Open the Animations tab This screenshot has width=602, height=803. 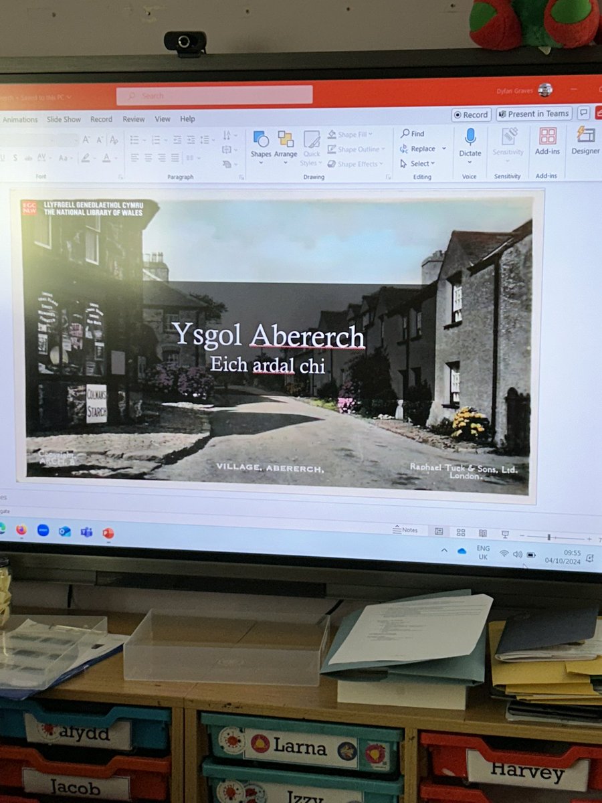pos(19,119)
